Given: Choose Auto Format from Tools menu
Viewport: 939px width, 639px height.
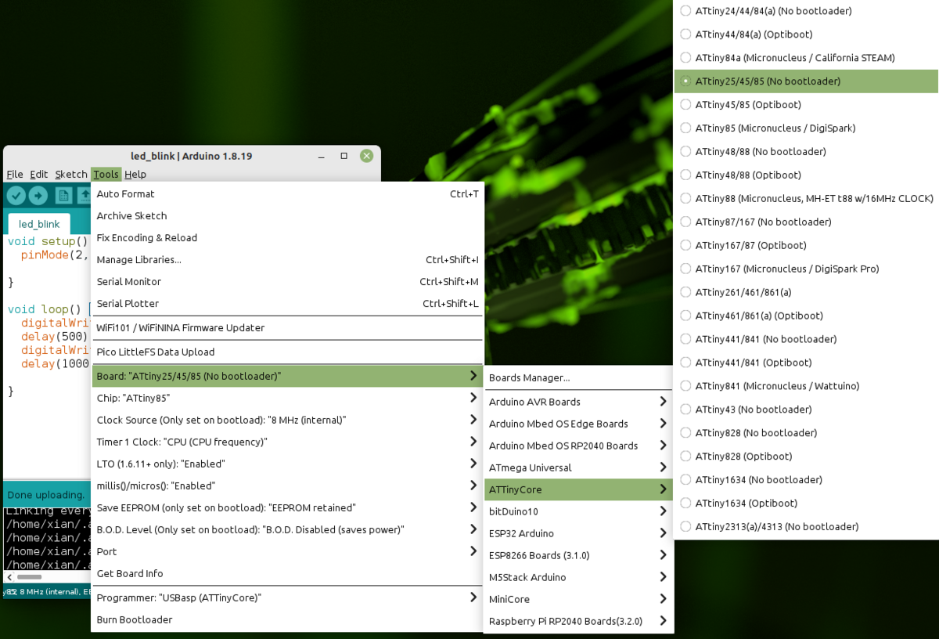Looking at the screenshot, I should tap(287, 193).
